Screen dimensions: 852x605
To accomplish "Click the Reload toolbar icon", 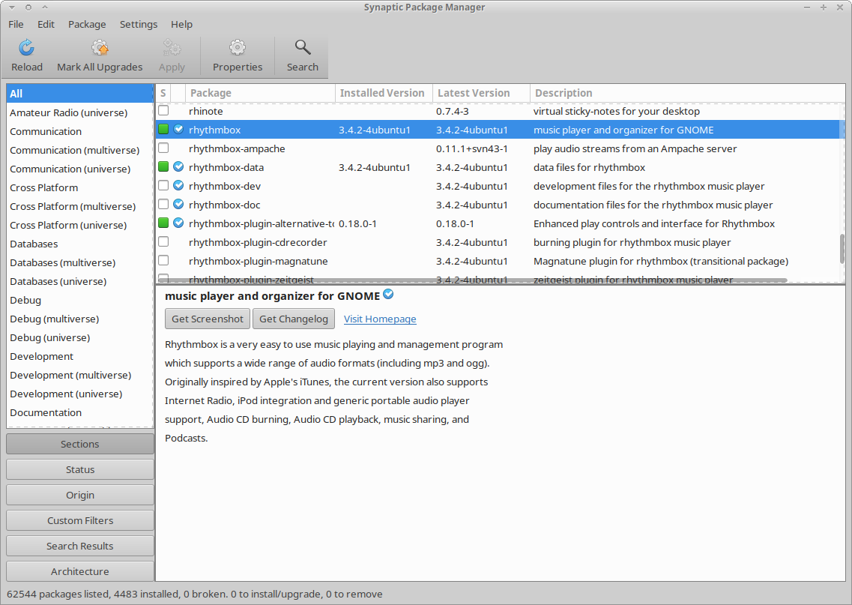I will (x=27, y=48).
